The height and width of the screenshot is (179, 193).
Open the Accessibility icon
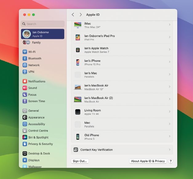(x=25, y=124)
